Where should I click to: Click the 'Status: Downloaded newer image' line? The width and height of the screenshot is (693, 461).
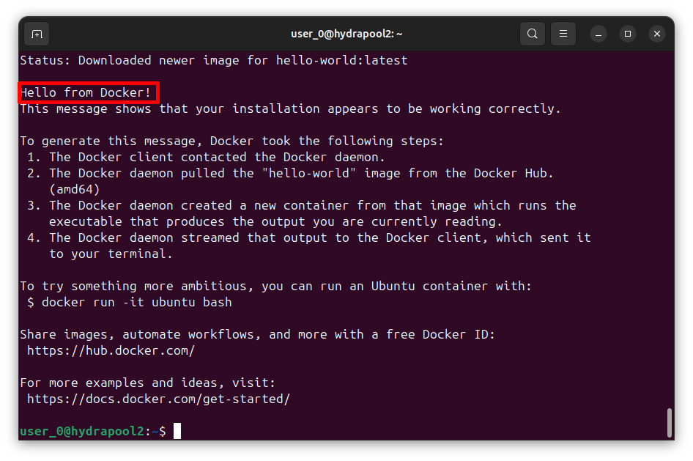[x=213, y=60]
